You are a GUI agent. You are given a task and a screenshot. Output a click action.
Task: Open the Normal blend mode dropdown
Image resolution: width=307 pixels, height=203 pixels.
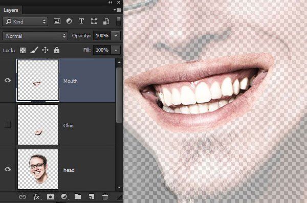35,36
